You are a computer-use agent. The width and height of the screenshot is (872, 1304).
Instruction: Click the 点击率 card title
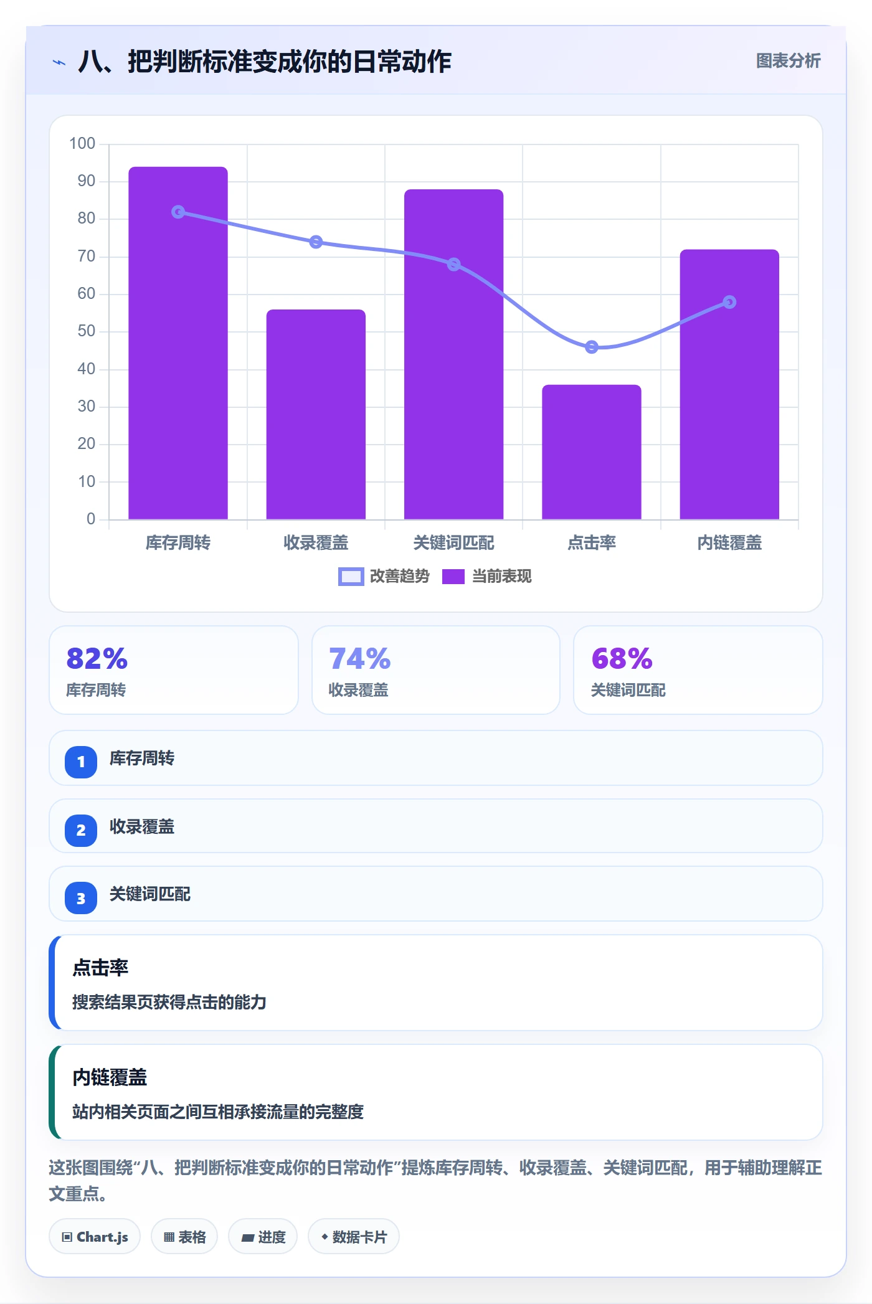tap(100, 968)
